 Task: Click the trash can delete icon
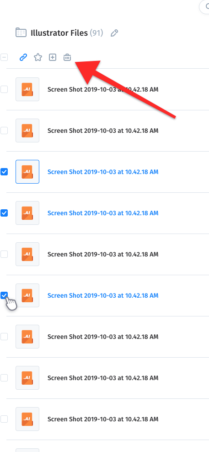[67, 57]
